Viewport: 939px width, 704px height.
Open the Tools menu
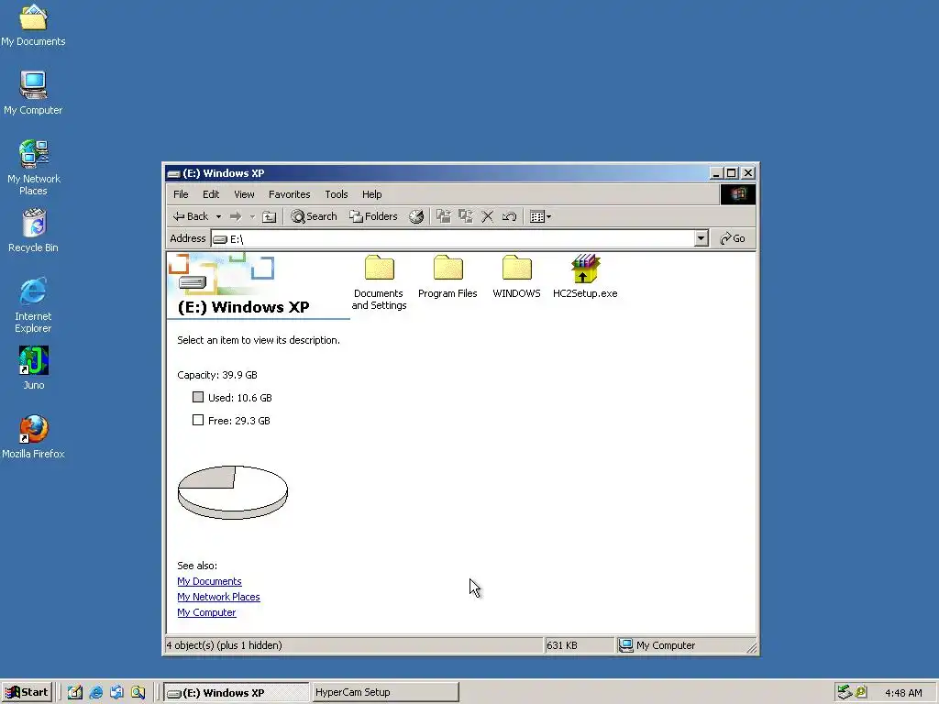pyautogui.click(x=336, y=194)
